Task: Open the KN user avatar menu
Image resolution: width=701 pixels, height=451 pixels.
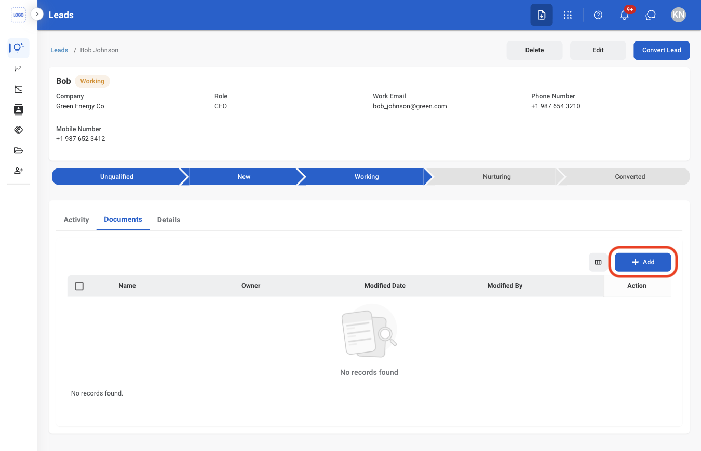Action: pos(678,15)
